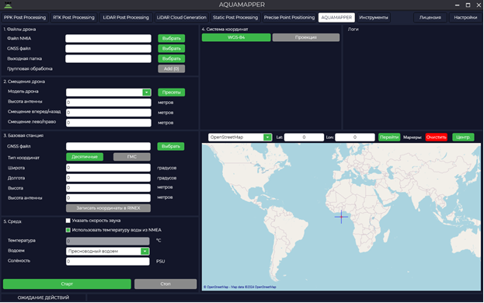Click the Пресеты button
The image size is (484, 303).
[172, 92]
